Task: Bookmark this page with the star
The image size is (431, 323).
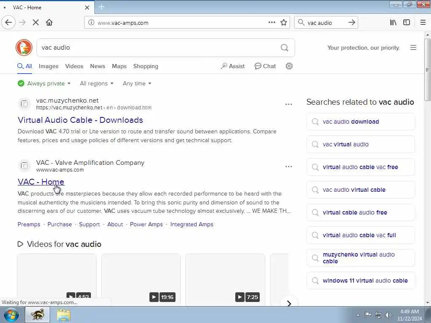Action: pyautogui.click(x=284, y=23)
